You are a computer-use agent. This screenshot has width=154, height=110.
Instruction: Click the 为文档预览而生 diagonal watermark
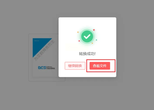pos(44,50)
